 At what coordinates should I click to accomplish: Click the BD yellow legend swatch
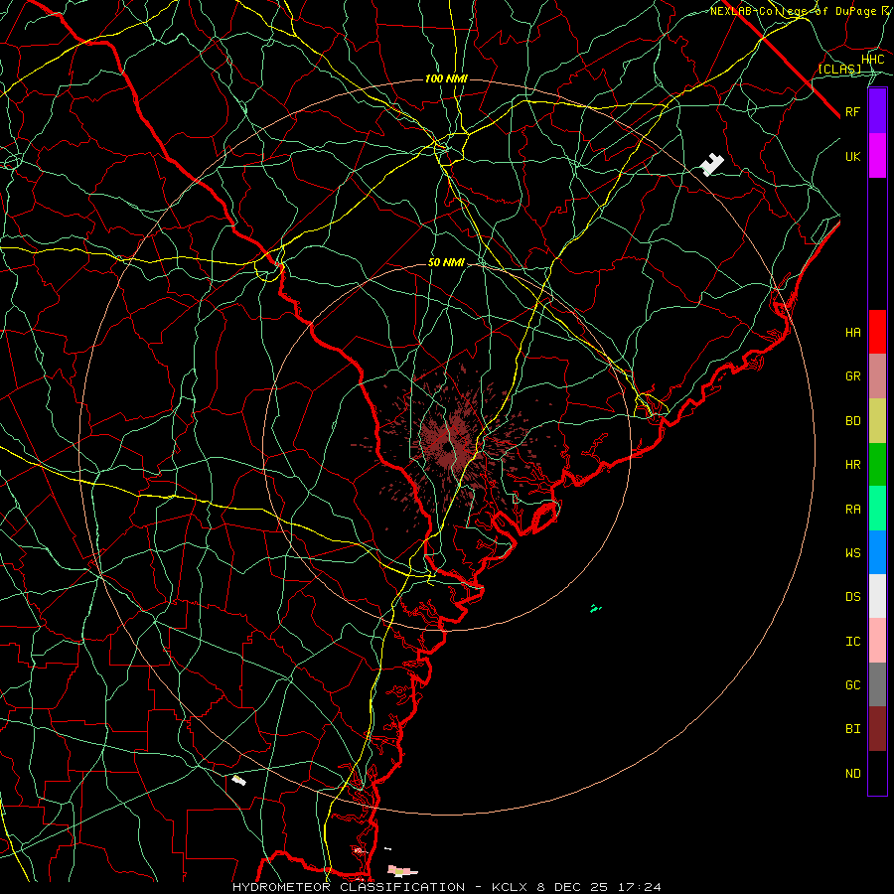tap(877, 420)
